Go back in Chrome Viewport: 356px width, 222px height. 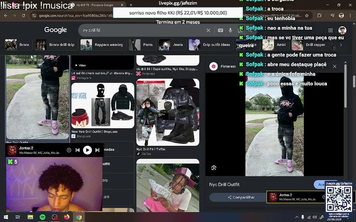pyautogui.click(x=6, y=16)
